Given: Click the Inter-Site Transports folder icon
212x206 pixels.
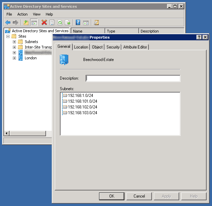Looking at the screenshot, I should (20, 47).
